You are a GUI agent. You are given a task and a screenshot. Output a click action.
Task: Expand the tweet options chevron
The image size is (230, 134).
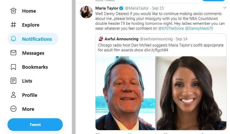(224, 8)
